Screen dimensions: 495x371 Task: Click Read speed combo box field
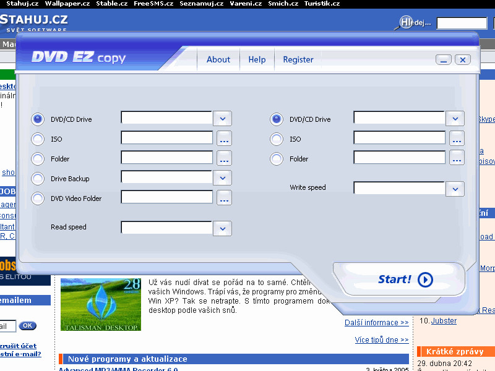[x=167, y=228]
